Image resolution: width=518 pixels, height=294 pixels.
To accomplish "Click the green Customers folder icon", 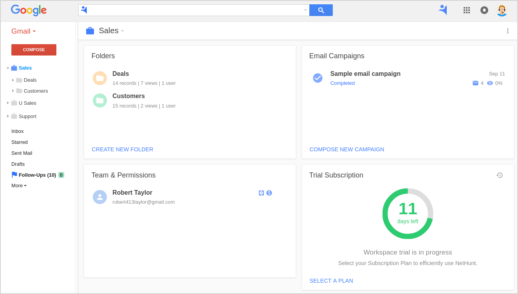I will point(100,100).
